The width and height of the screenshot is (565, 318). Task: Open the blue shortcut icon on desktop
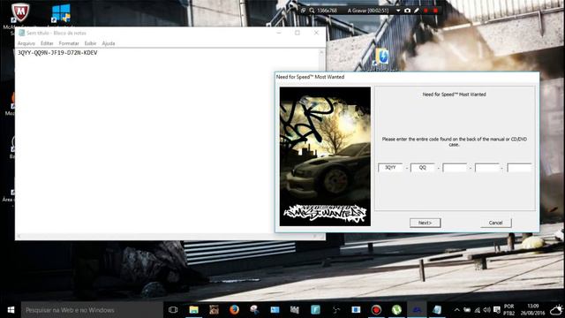click(381, 57)
